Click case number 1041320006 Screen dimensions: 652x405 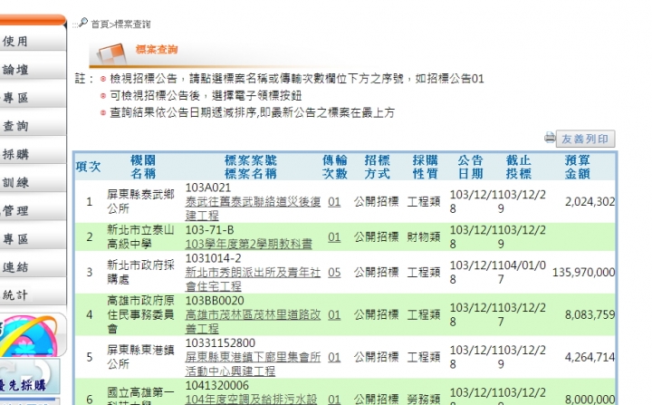[x=216, y=386]
